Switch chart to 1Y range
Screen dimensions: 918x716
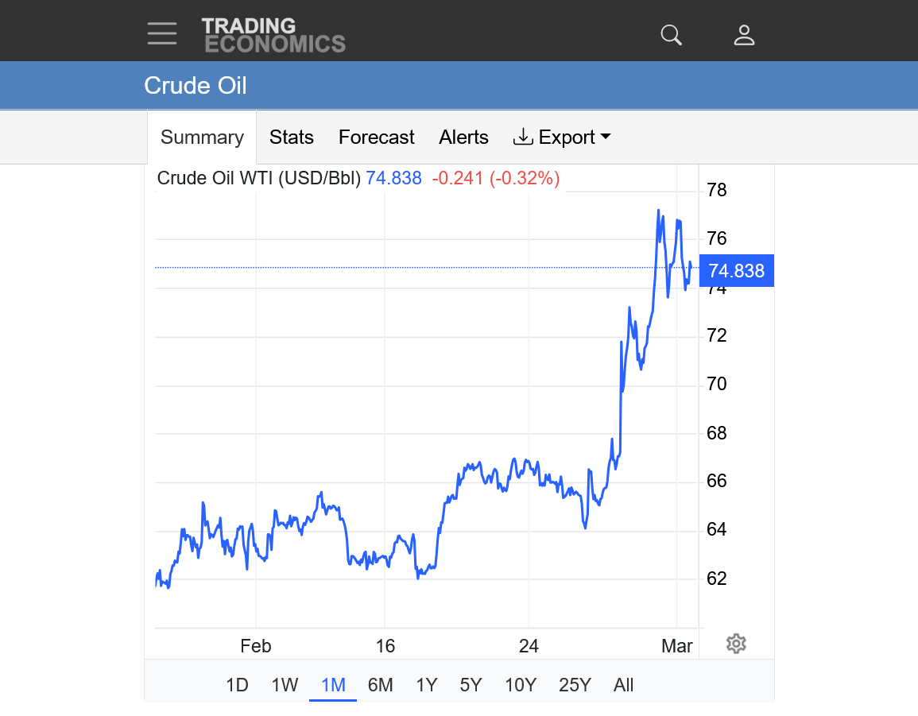point(427,685)
